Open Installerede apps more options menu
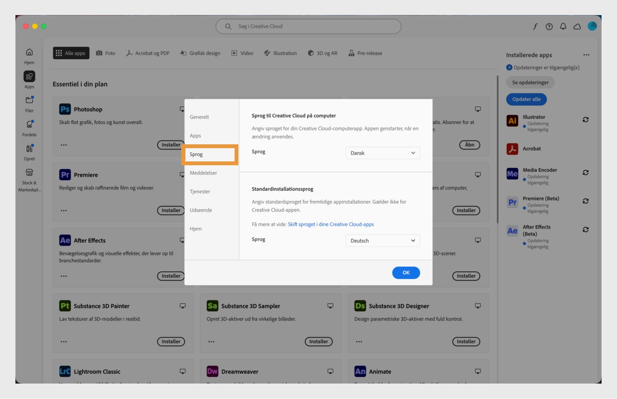Image resolution: width=617 pixels, height=399 pixels. (586, 55)
